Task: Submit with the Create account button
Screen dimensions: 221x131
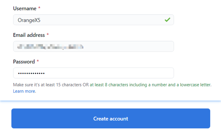Action: point(111,118)
